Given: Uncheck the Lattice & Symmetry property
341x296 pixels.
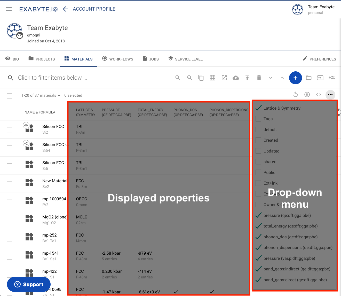Looking at the screenshot, I should point(258,108).
